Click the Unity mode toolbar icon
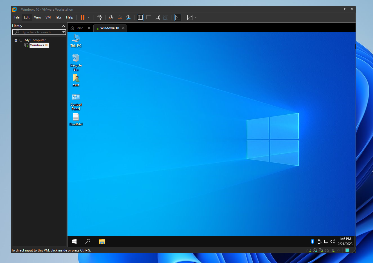This screenshot has height=263, width=373. click(x=166, y=17)
